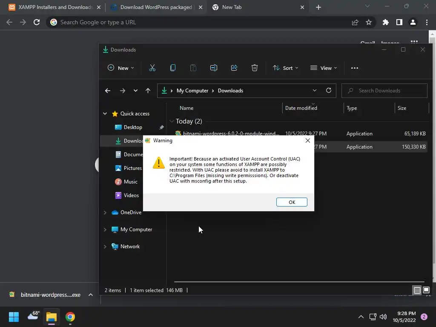Open the Windows Start menu

click(x=14, y=317)
